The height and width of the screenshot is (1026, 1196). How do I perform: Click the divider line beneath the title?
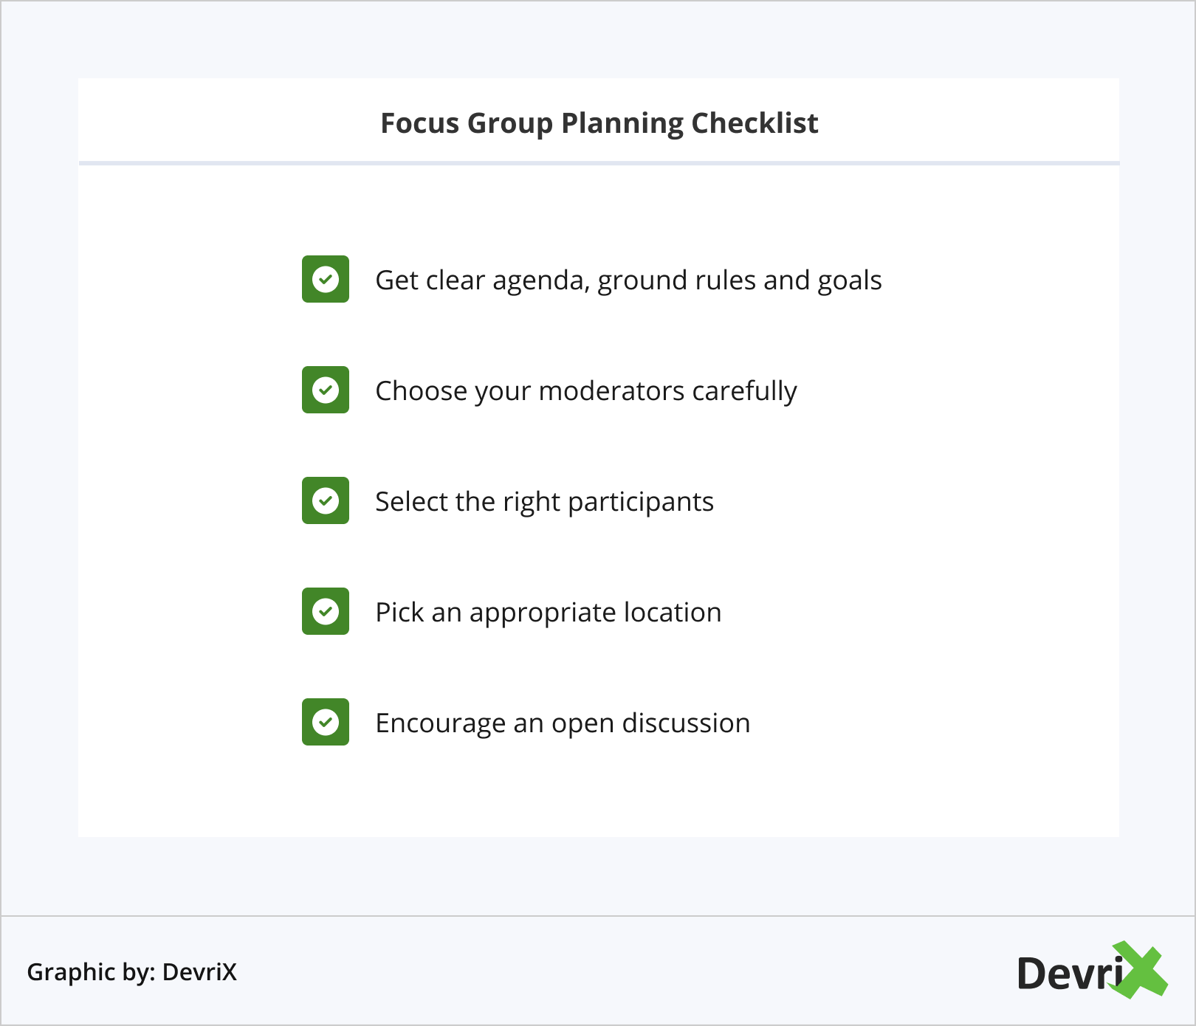click(x=599, y=162)
